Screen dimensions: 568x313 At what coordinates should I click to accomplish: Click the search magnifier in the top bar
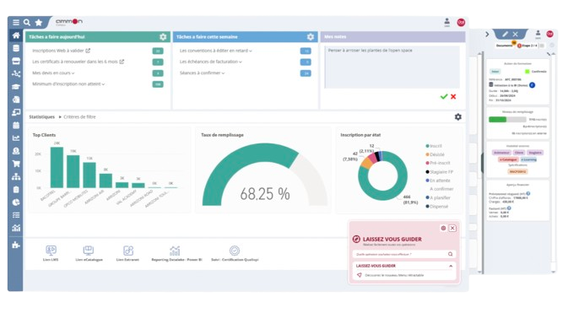27,23
